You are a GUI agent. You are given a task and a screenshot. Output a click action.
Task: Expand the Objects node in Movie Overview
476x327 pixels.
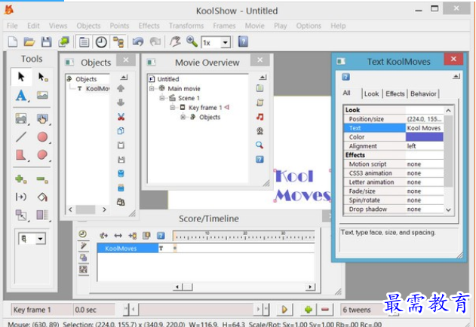click(183, 117)
